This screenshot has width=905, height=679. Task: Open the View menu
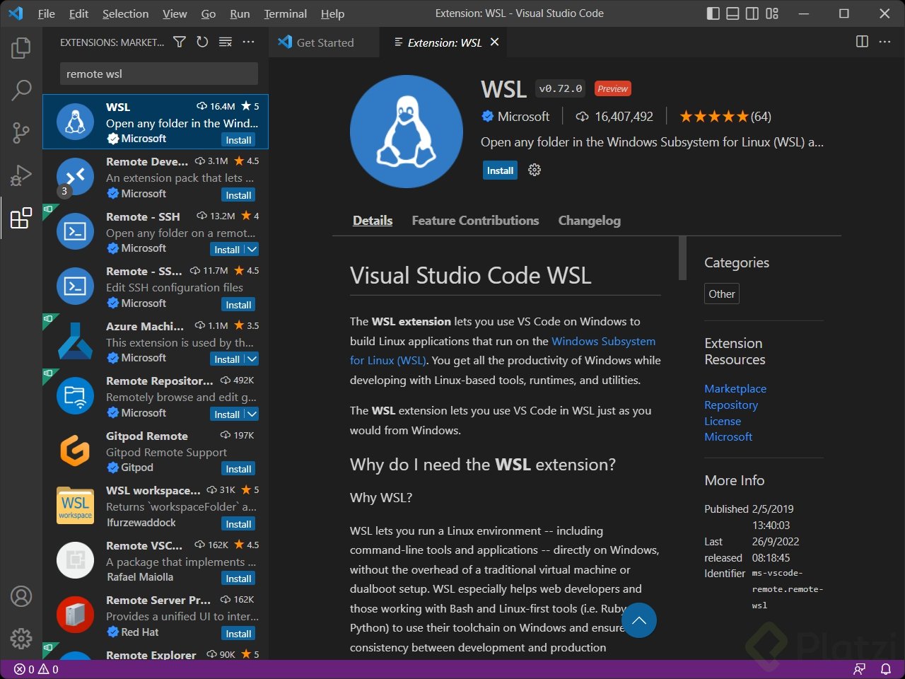(x=175, y=13)
